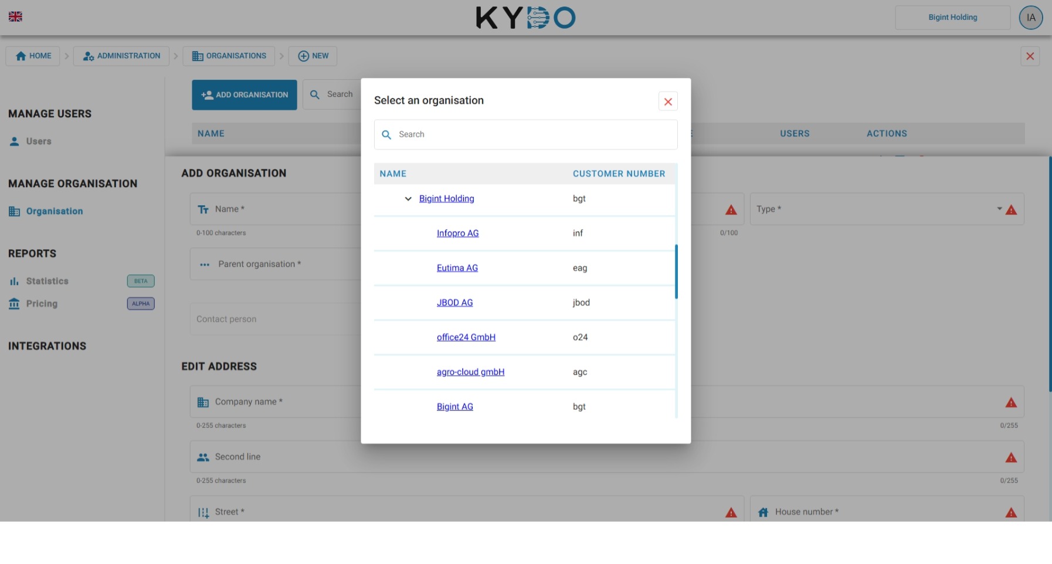Image resolution: width=1052 pixels, height=564 pixels.
Task: Click the KYDO logo
Action: click(525, 18)
